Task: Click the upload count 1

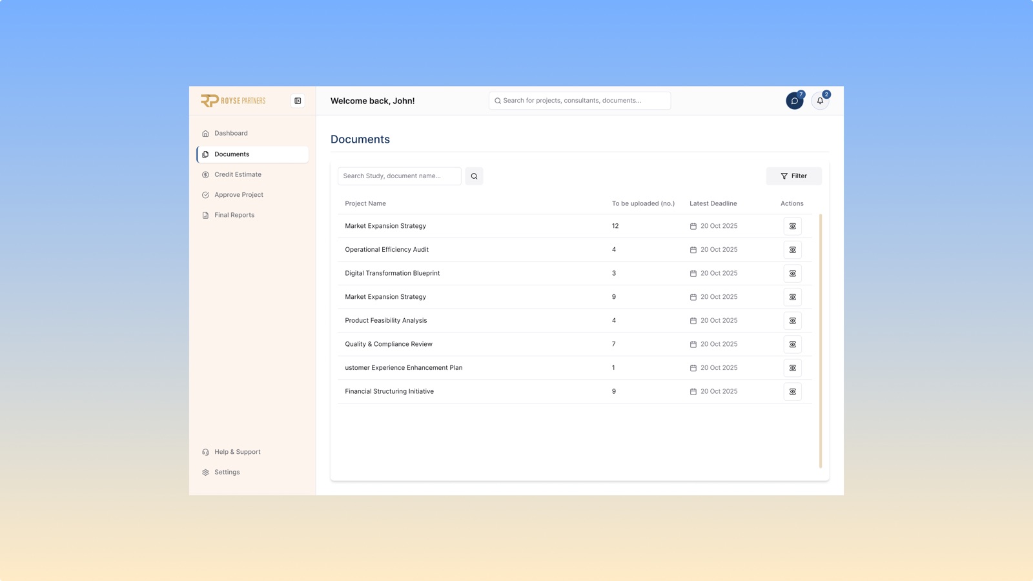Action: coord(613,368)
